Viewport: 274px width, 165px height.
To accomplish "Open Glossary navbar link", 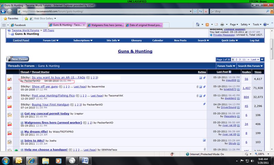I will click(136, 41).
